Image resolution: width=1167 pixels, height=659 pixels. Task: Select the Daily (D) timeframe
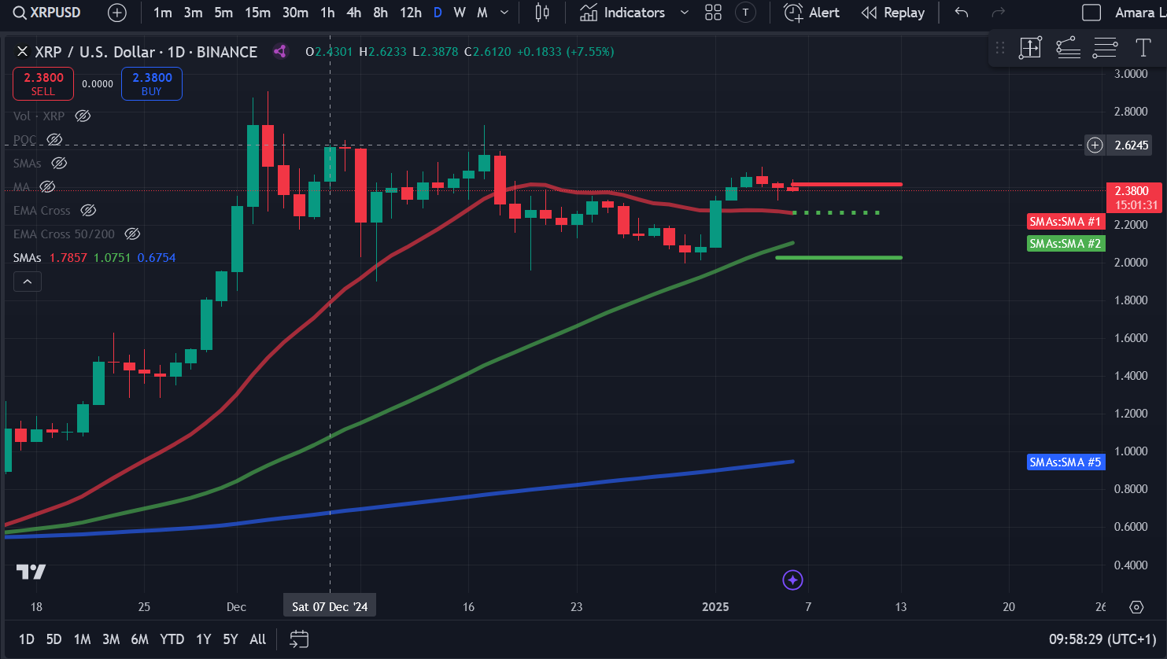(438, 13)
